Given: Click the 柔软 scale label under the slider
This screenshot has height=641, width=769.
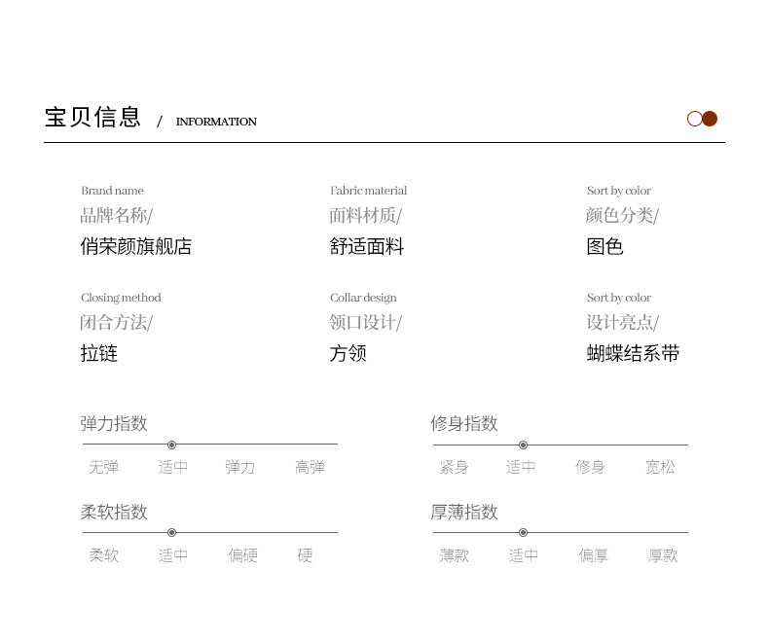Looking at the screenshot, I should pos(103,555).
